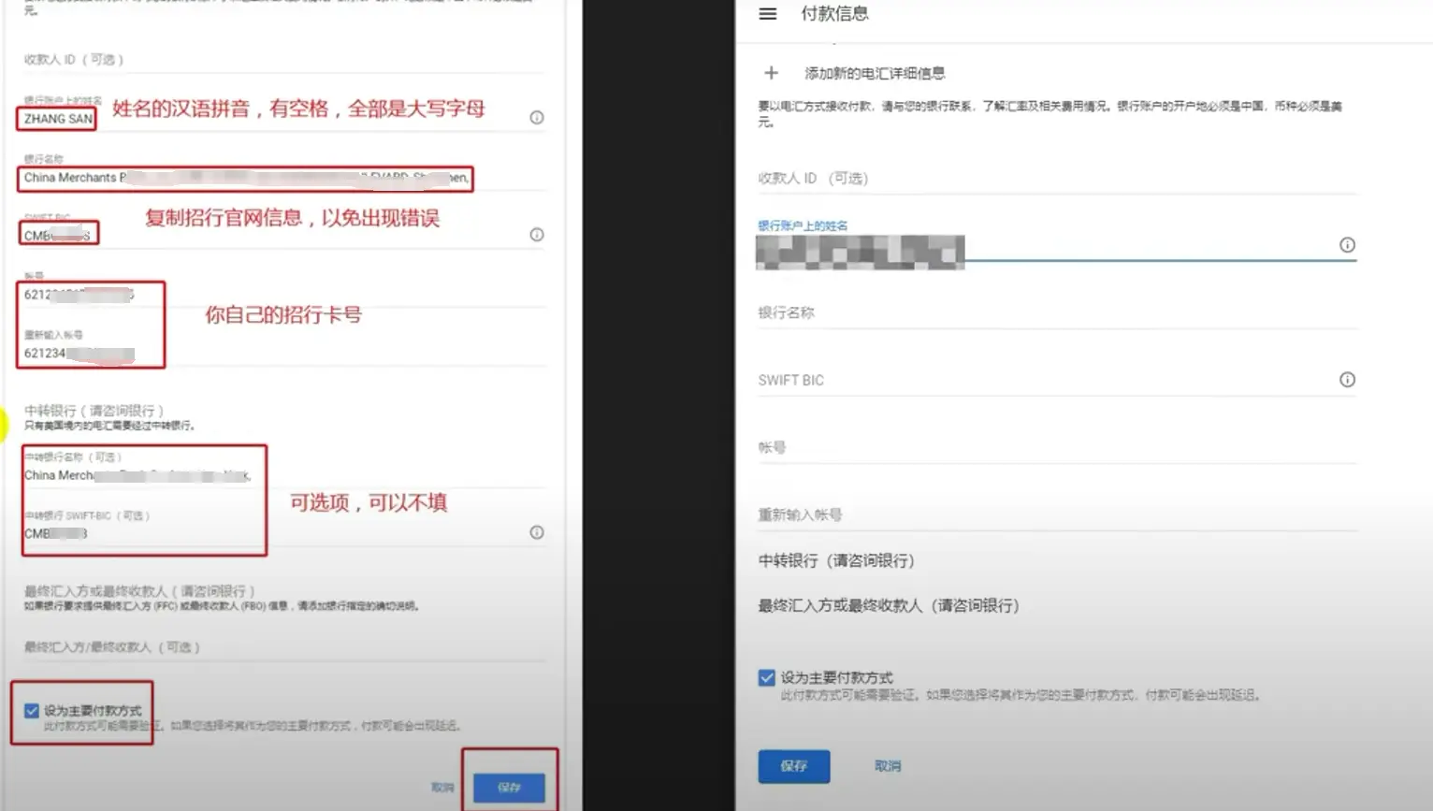Focus 收款人 ID (可选) field in right form
Screen dimensions: 1433x811
(1057, 179)
